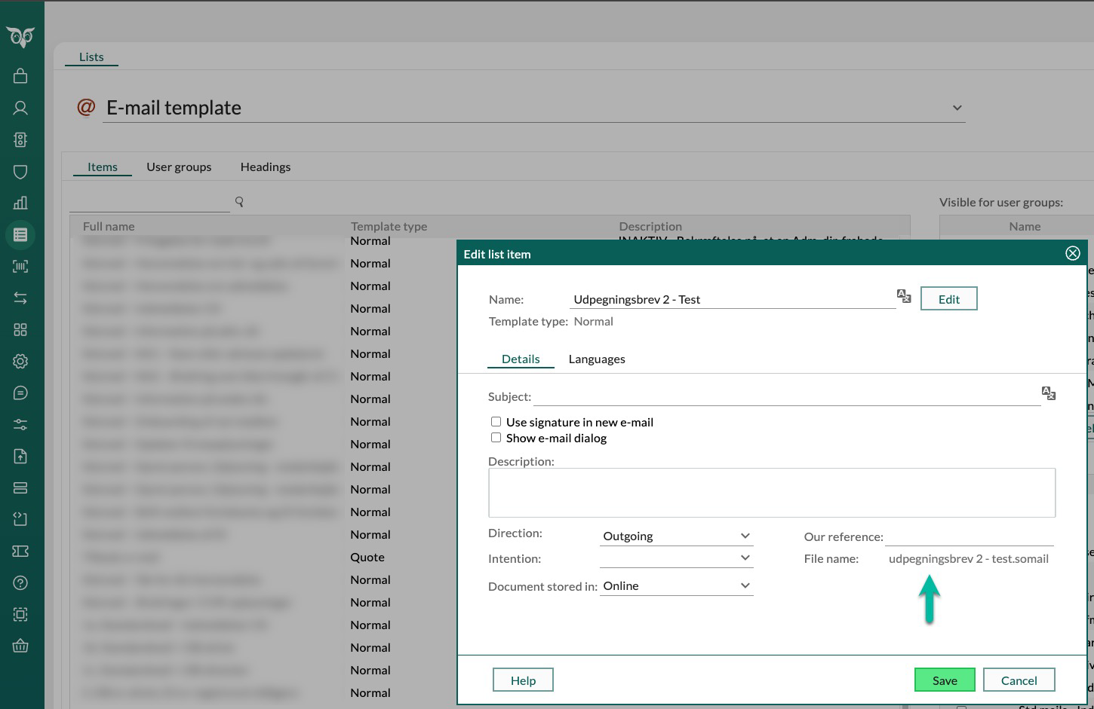Click the Save button
Screen dimensions: 1094x709
pyautogui.click(x=945, y=680)
